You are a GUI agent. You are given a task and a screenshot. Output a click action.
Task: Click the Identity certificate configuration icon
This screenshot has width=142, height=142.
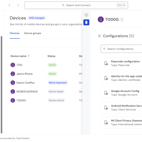click(106, 78)
